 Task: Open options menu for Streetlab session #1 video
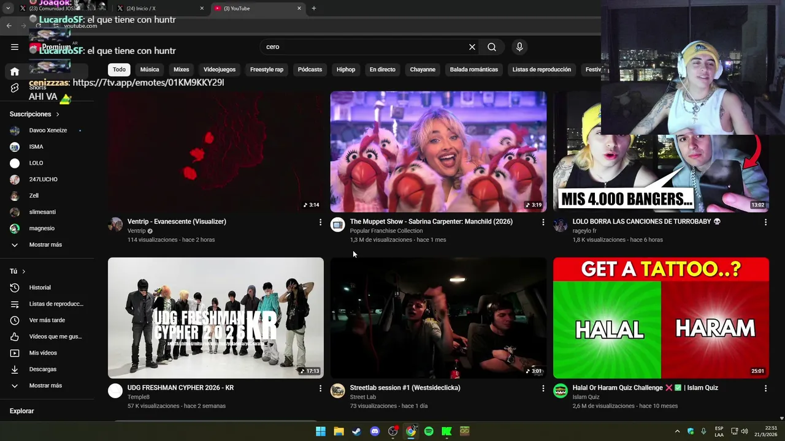tap(543, 388)
